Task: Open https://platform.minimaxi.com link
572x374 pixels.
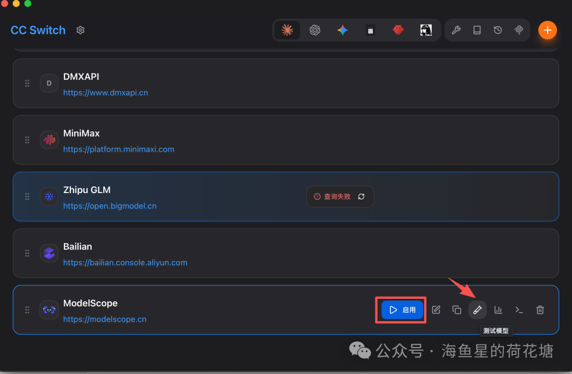Action: pos(119,150)
